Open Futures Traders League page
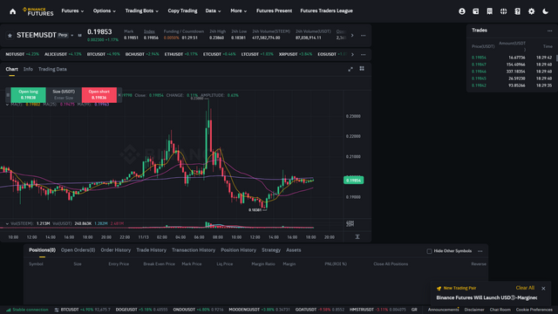The image size is (558, 314). [326, 11]
